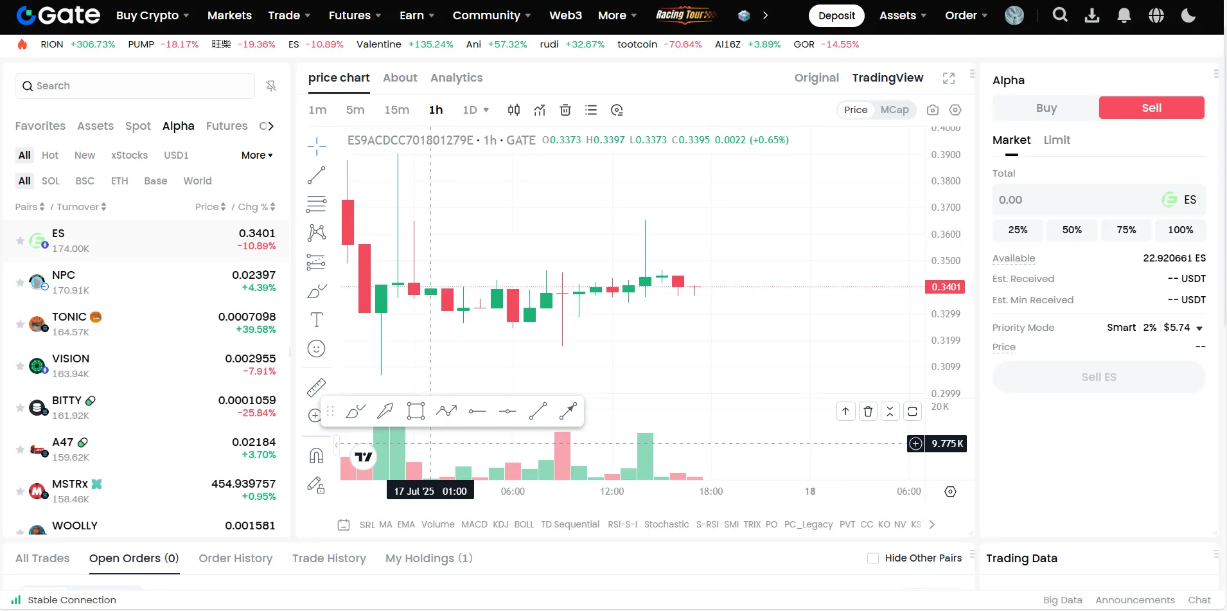Open the notifications bell

click(1124, 15)
